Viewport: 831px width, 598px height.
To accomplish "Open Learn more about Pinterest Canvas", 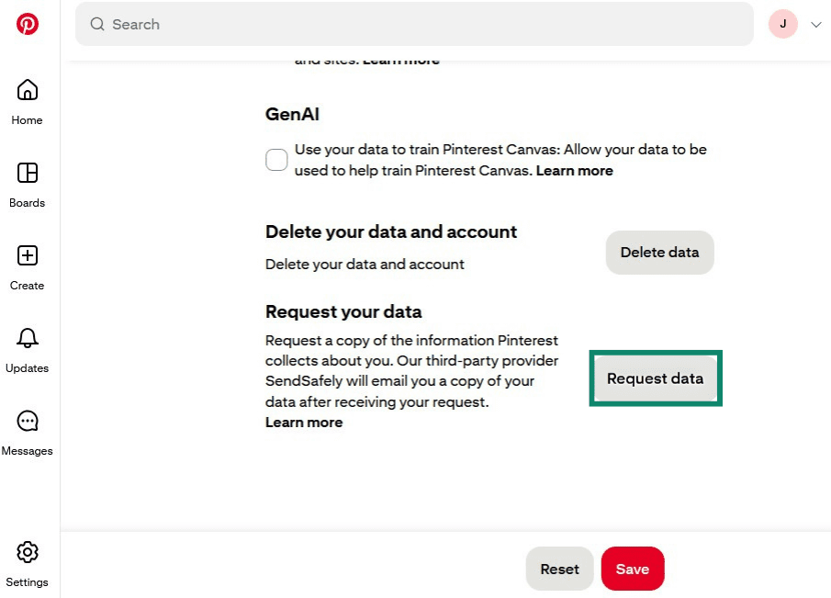I will (x=575, y=170).
